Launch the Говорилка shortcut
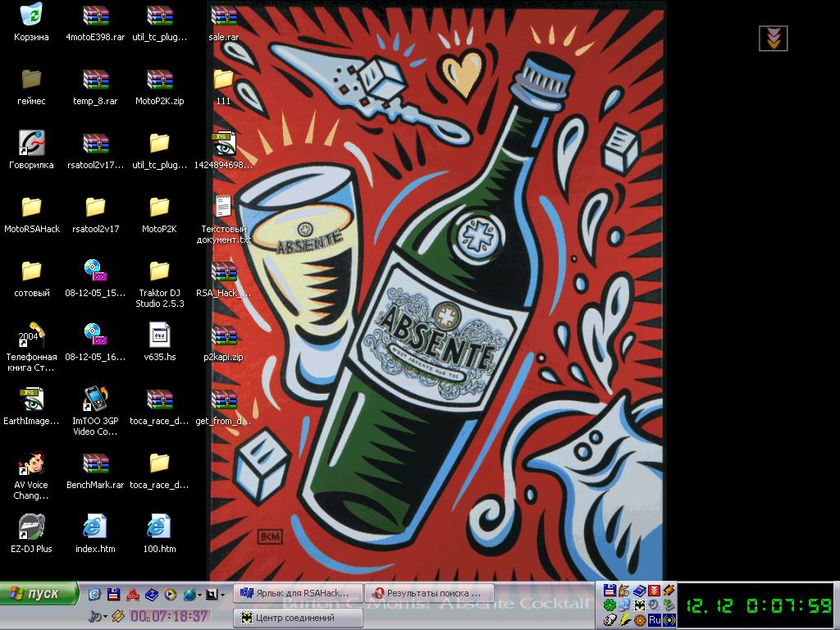Viewport: 840px width, 630px height. click(31, 149)
